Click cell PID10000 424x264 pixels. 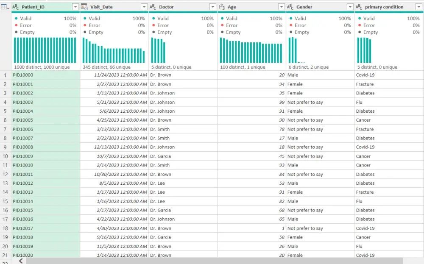click(46, 75)
